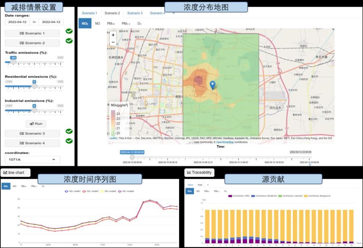Toggle NO₂ model1 legend in line chart

point(73,191)
